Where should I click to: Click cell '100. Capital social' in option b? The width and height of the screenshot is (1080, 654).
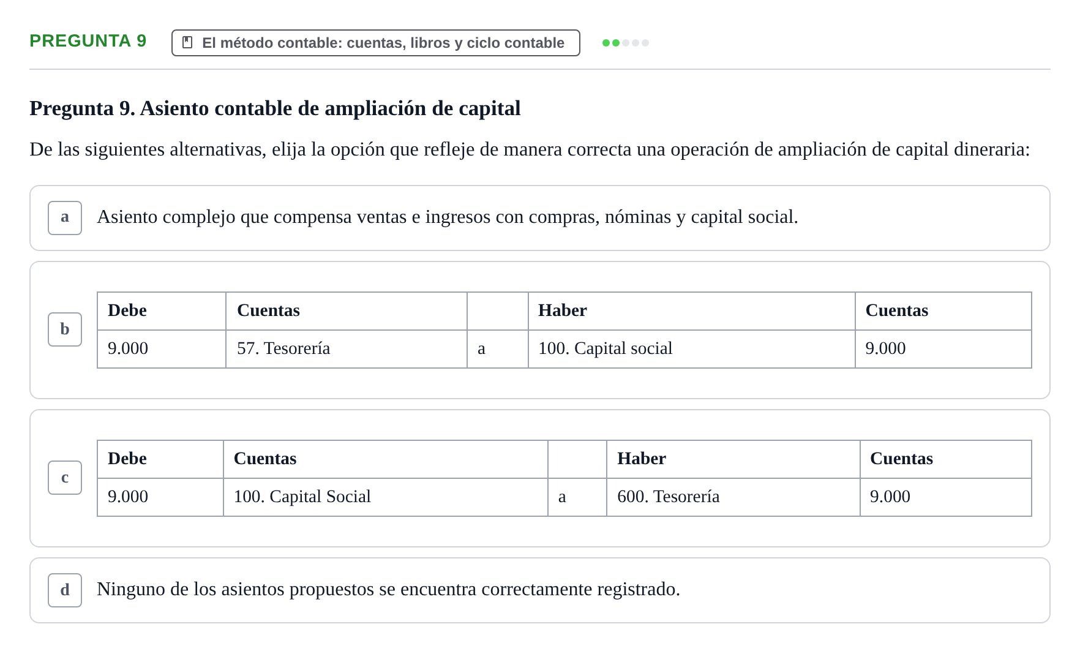point(692,349)
